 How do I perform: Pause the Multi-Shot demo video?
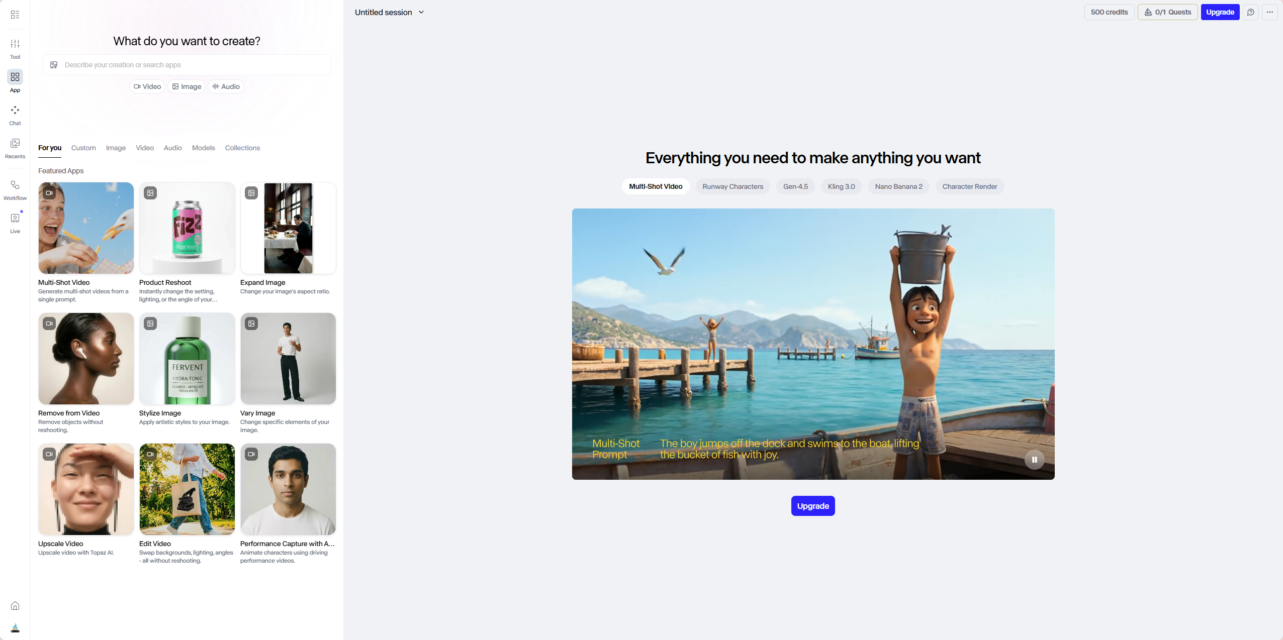tap(1034, 459)
